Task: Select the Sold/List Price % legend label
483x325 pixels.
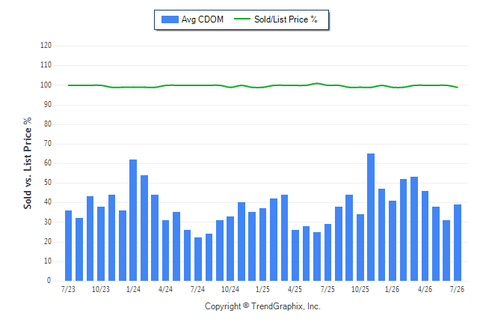Action: click(x=286, y=19)
